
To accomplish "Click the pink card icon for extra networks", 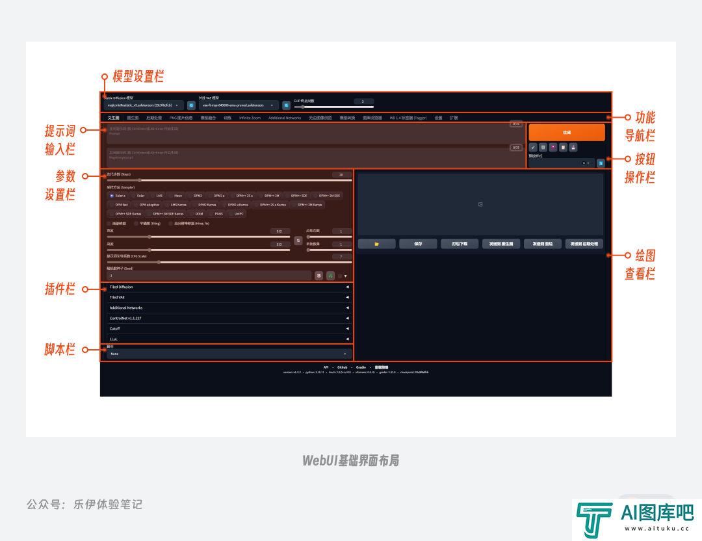I will 553,148.
